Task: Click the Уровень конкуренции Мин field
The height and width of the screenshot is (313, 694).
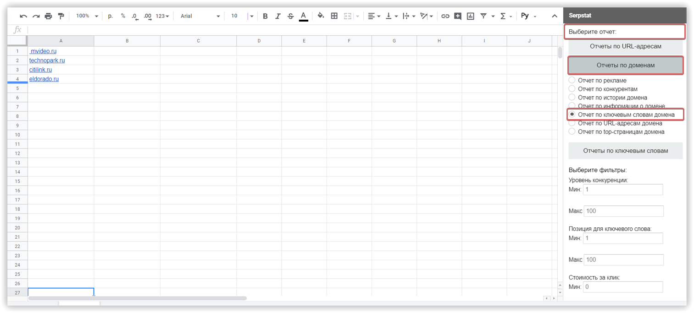Action: pyautogui.click(x=623, y=189)
